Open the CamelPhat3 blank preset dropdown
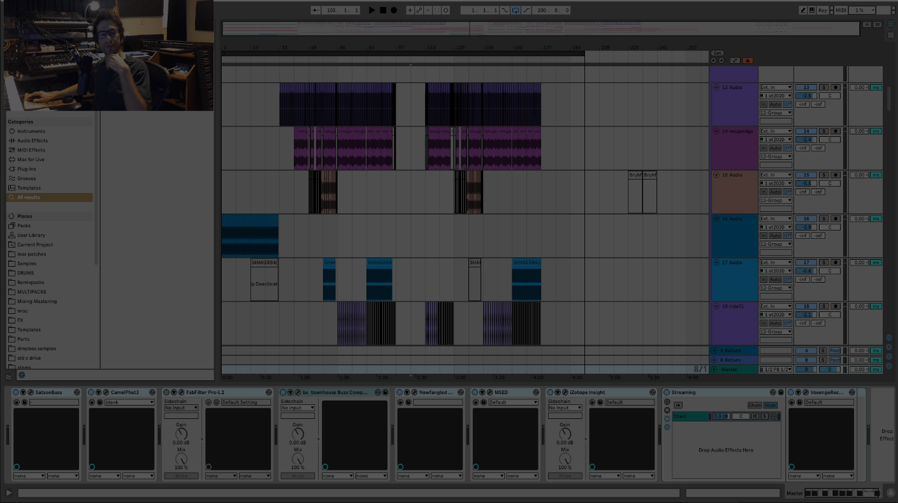The width and height of the screenshot is (898, 503). pos(129,402)
